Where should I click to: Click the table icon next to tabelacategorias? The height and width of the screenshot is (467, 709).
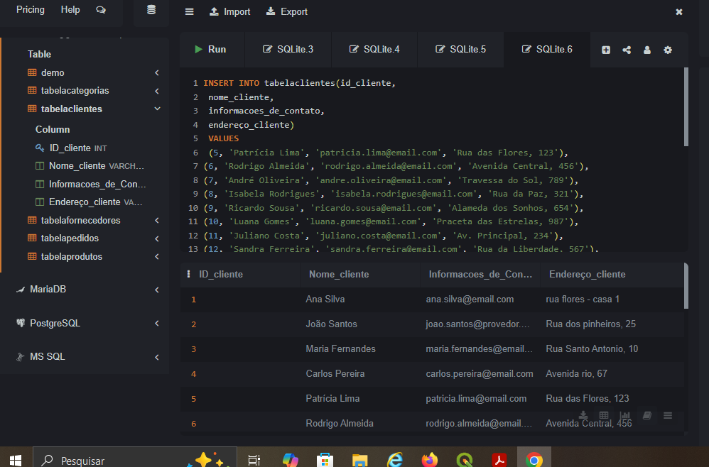[x=32, y=90]
